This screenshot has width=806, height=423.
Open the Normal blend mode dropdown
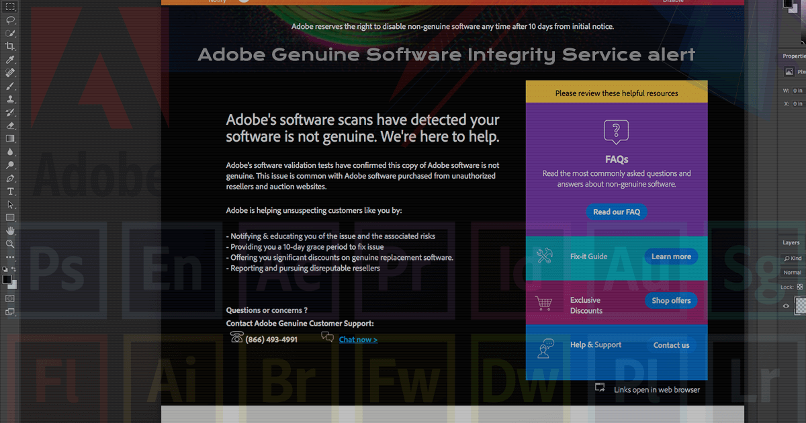tap(793, 273)
